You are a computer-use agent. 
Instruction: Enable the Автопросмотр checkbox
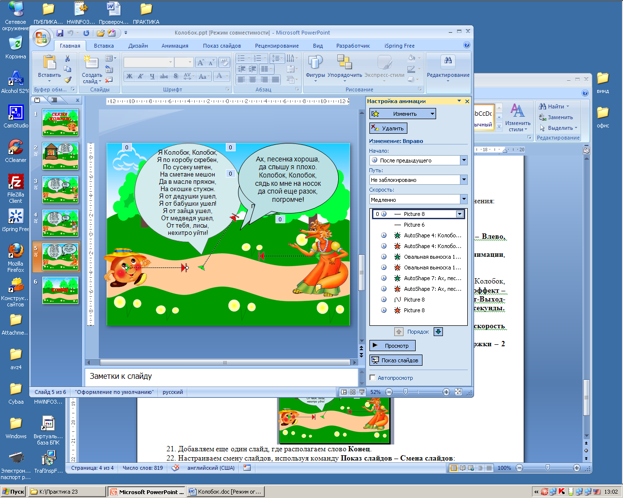click(372, 378)
